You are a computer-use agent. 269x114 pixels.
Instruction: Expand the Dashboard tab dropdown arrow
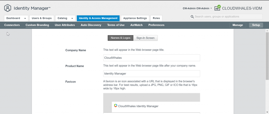click(25, 18)
